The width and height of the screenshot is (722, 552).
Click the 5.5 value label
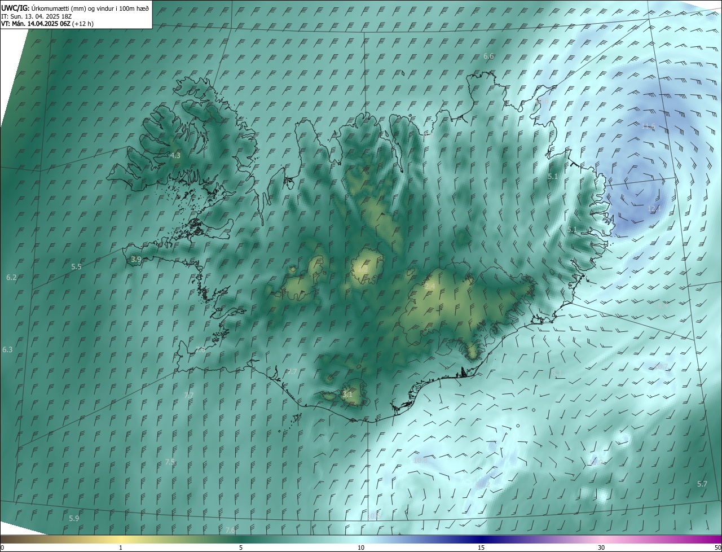pyautogui.click(x=76, y=266)
